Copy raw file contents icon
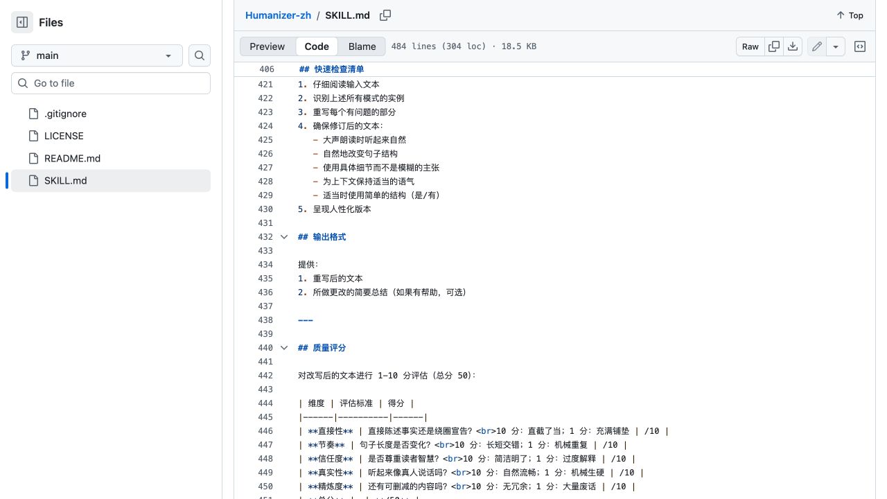This screenshot has width=887, height=499. click(x=774, y=46)
